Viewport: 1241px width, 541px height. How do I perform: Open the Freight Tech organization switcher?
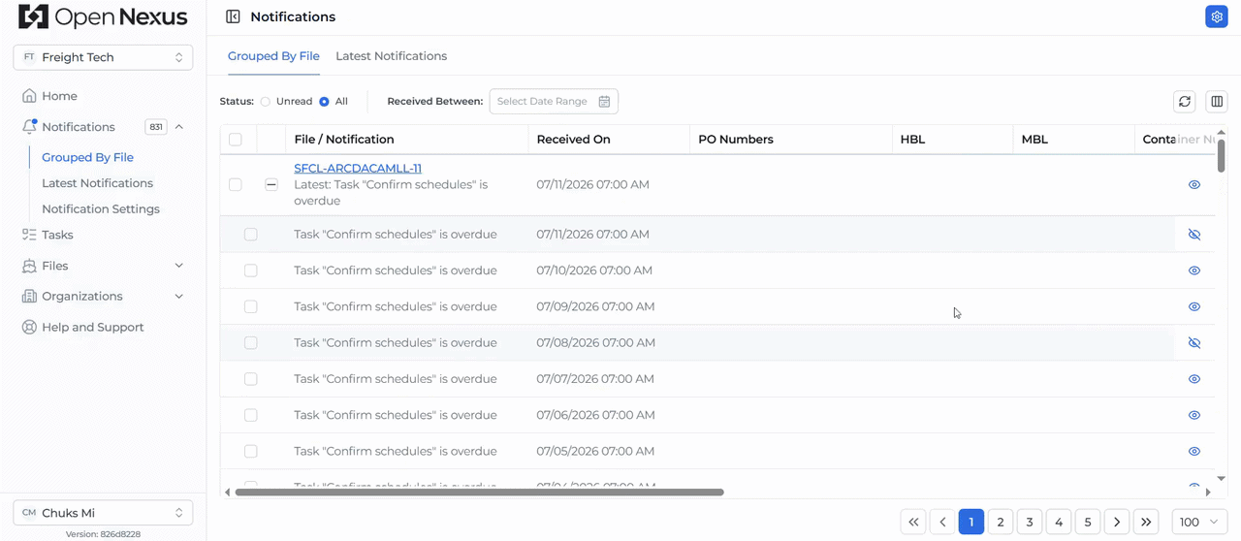[103, 57]
